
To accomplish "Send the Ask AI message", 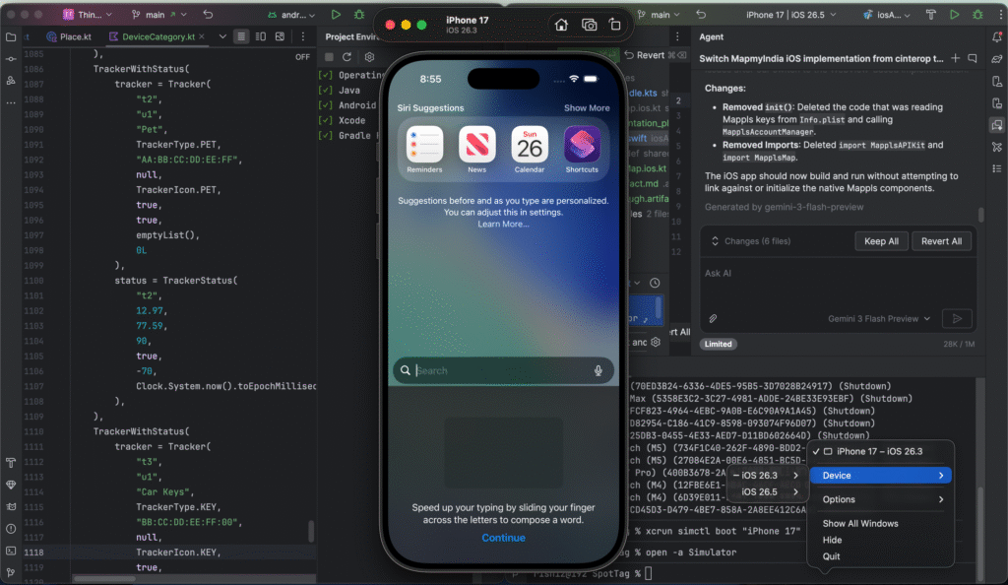I will (x=957, y=318).
